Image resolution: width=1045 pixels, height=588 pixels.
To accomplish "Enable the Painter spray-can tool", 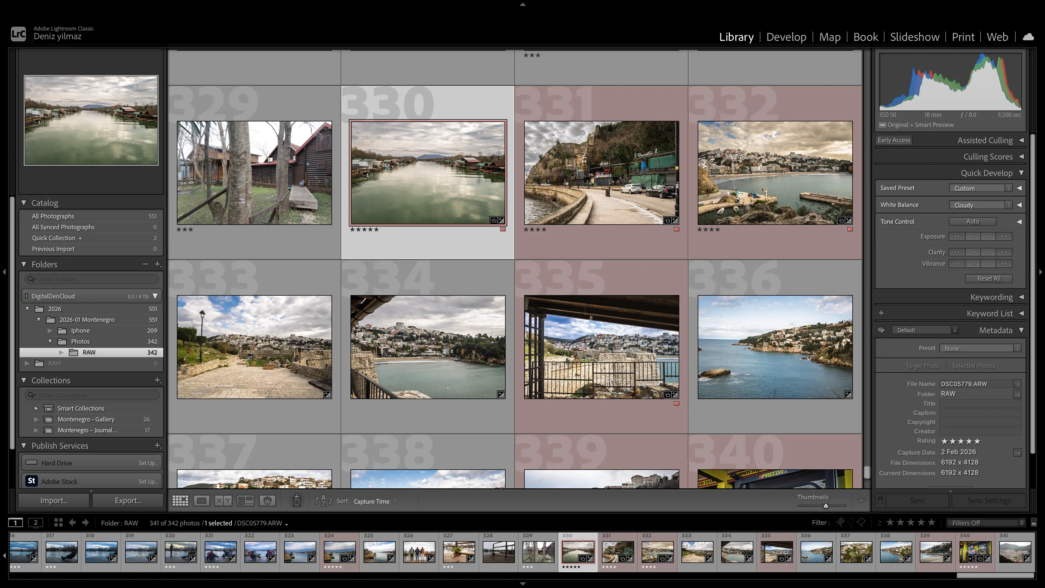I will point(297,500).
